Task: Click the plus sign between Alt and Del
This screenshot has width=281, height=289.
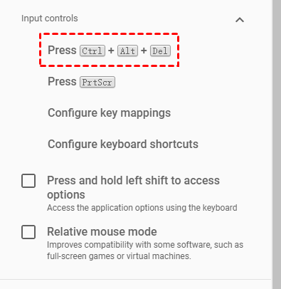Action: [x=144, y=51]
